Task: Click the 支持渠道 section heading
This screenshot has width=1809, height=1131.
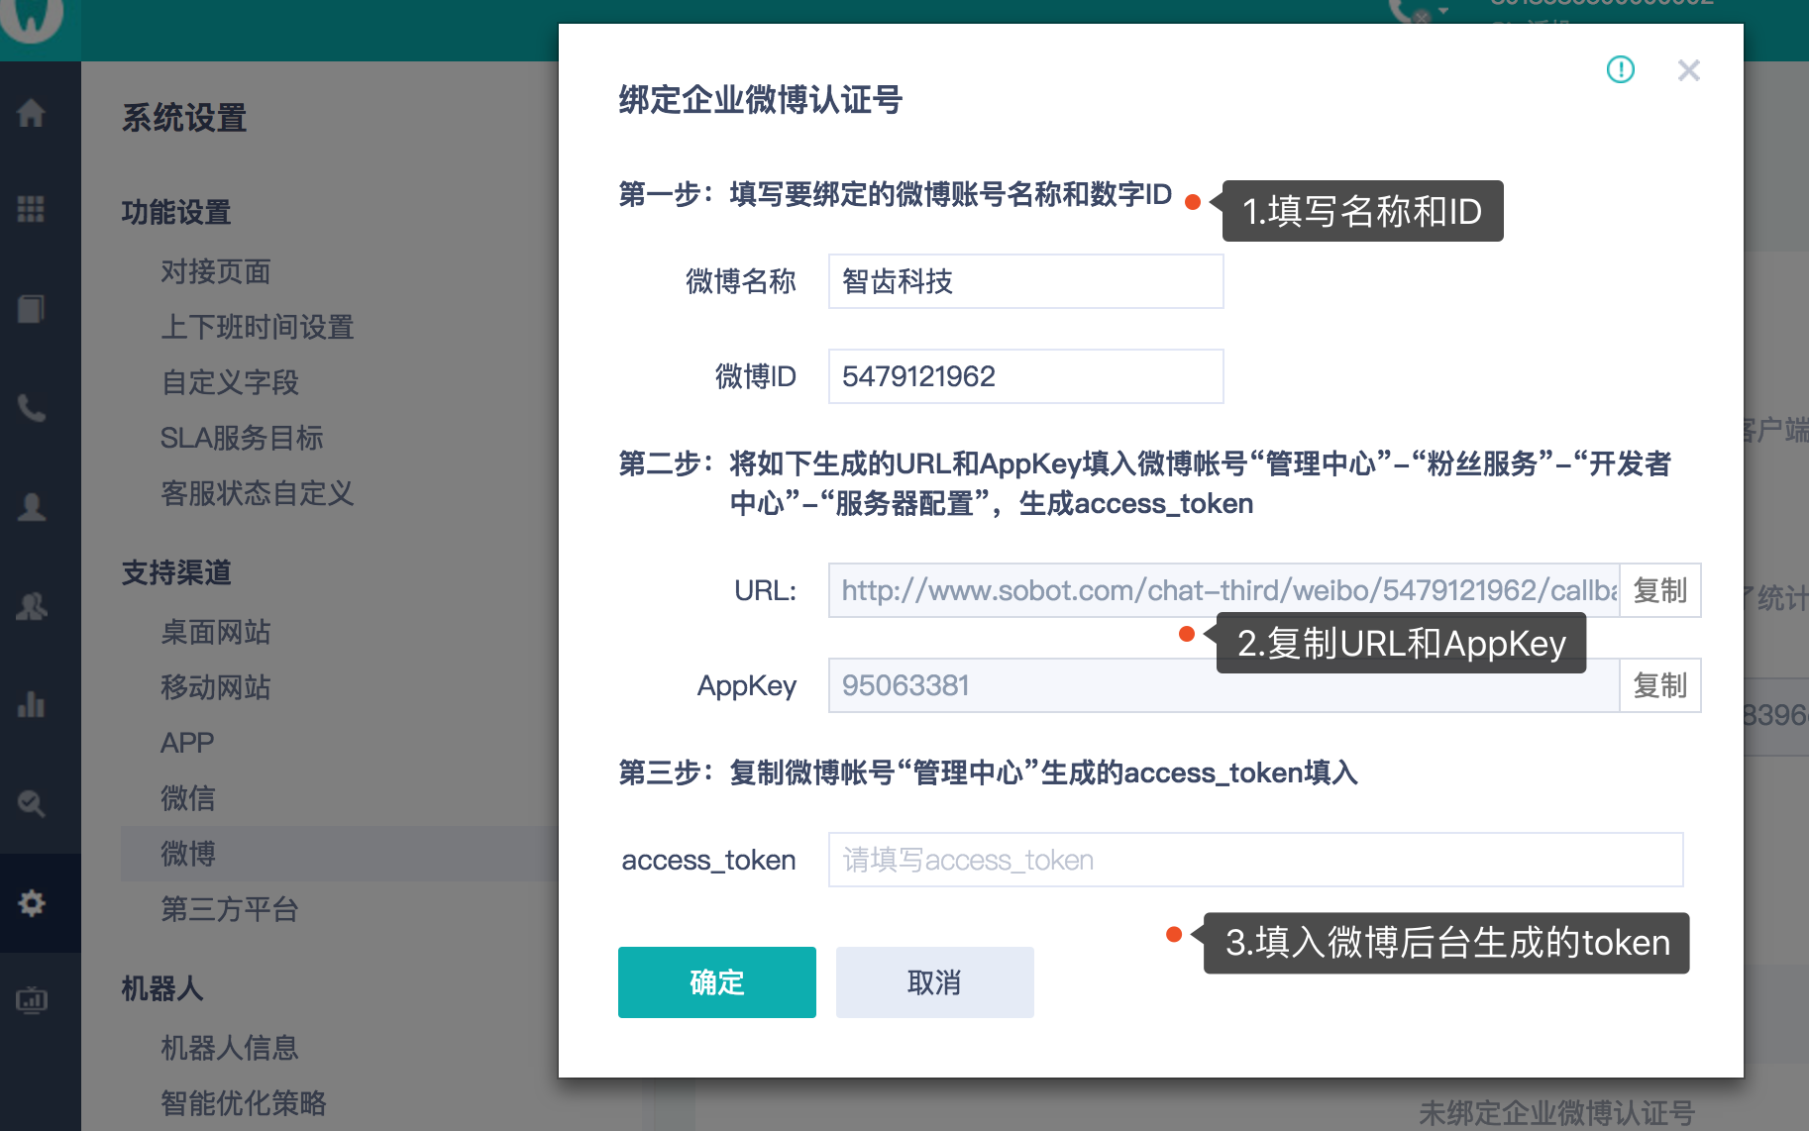Action: 176,572
